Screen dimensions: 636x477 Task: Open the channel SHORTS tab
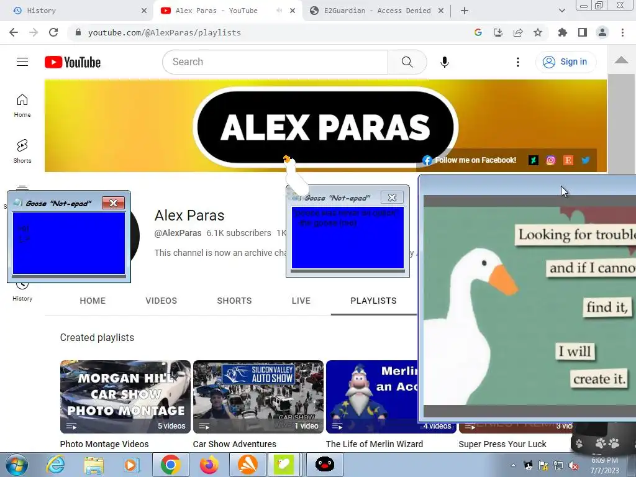click(234, 301)
